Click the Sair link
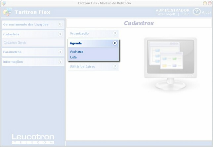Image resolution: width=213 pixels, height=147 pixels. (x=186, y=14)
